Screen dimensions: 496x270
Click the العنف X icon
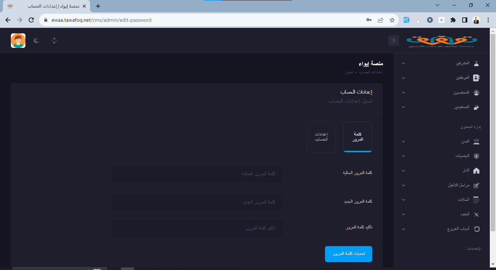[476, 215]
